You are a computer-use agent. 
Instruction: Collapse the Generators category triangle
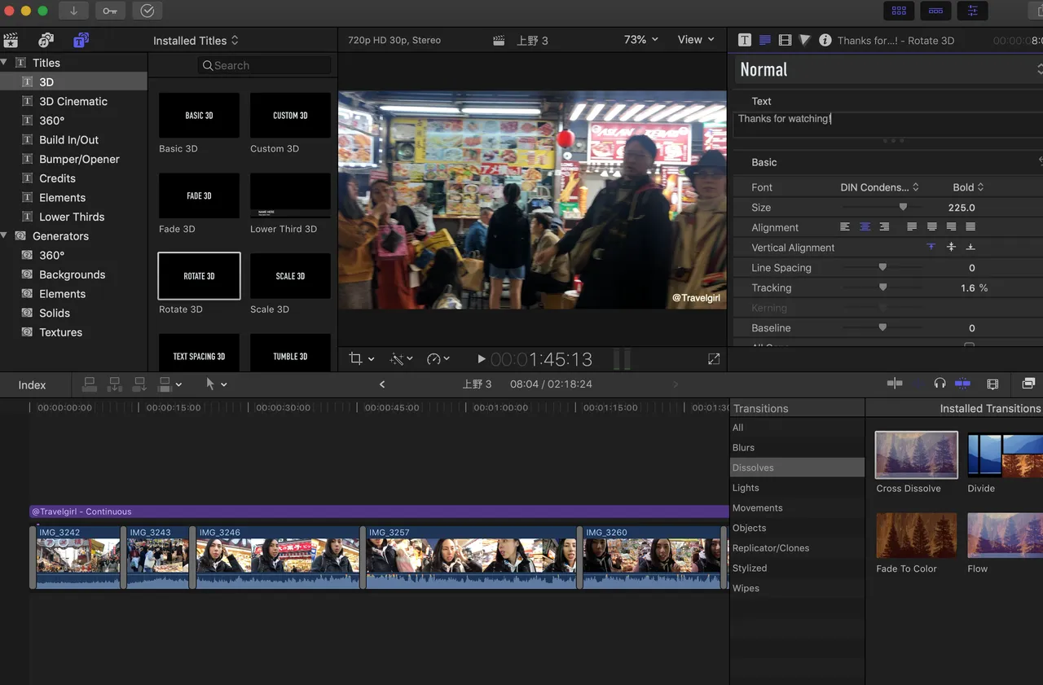[4, 236]
